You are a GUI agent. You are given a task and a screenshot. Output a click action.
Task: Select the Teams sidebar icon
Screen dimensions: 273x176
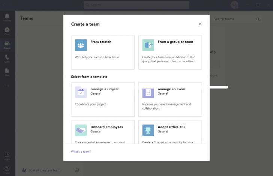click(x=7, y=45)
